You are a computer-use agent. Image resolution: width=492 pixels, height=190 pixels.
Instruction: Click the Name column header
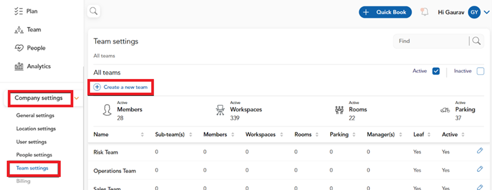[101, 134]
